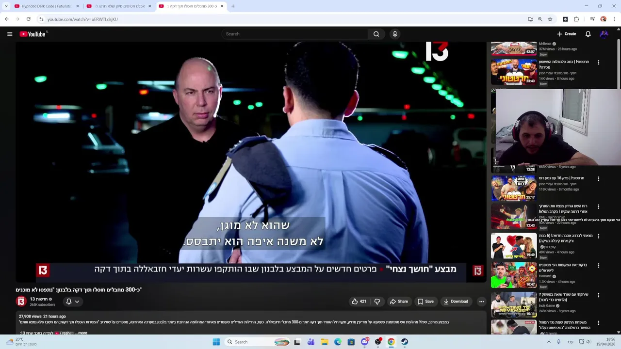Click the YouTube search magnifier button
This screenshot has height=349, width=621.
[x=376, y=34]
